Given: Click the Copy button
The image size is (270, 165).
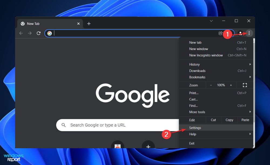Looking at the screenshot, I should click(x=229, y=120).
